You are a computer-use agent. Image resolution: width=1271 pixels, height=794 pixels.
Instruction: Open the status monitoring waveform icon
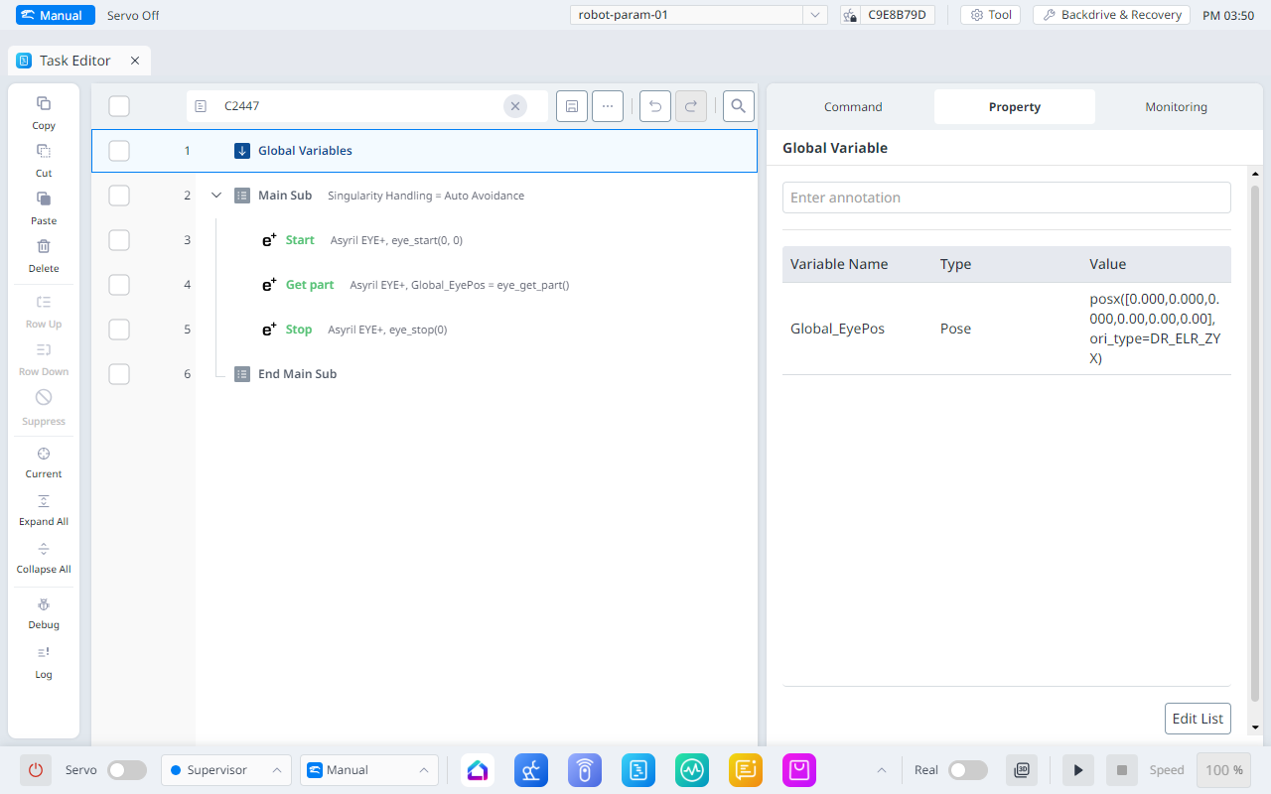[692, 770]
